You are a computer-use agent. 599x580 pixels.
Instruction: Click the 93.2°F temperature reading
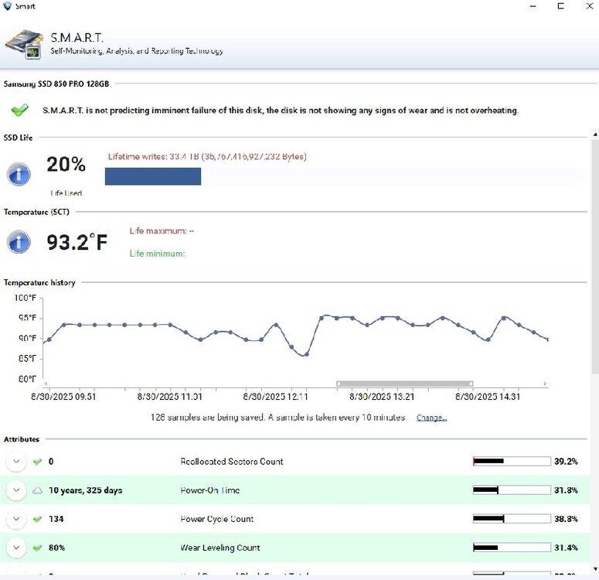point(77,242)
